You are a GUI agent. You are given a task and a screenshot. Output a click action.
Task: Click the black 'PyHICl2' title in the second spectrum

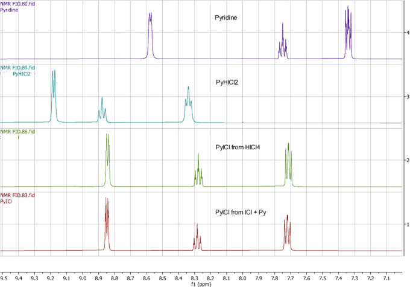pos(227,83)
